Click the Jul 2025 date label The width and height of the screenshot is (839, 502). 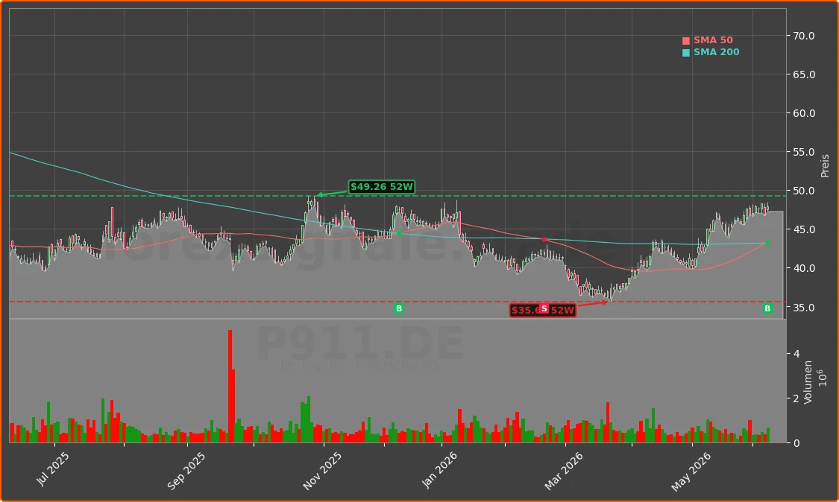point(52,468)
